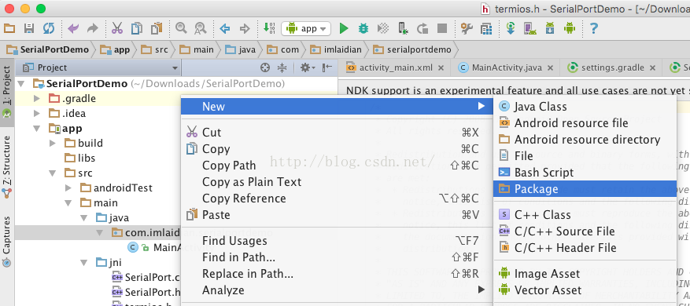Click the Make Project icon
The image size is (690, 306).
[x=269, y=29]
